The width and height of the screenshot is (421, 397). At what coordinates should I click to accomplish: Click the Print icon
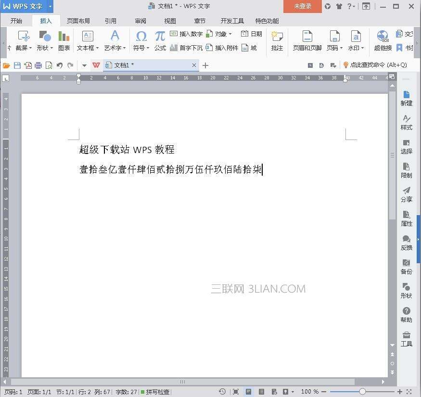[38, 65]
